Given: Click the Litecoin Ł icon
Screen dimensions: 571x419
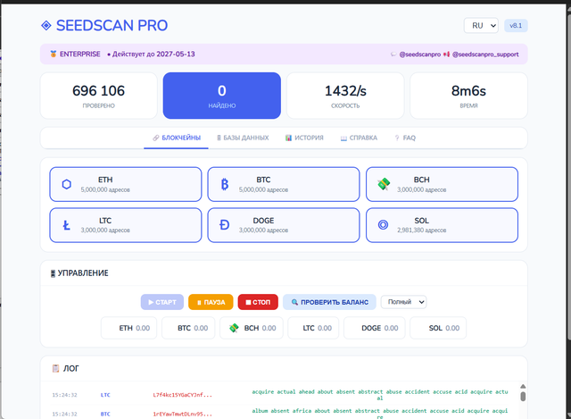Looking at the screenshot, I should pos(66,225).
